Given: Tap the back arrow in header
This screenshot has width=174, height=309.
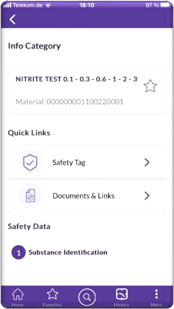Looking at the screenshot, I should click(x=12, y=19).
